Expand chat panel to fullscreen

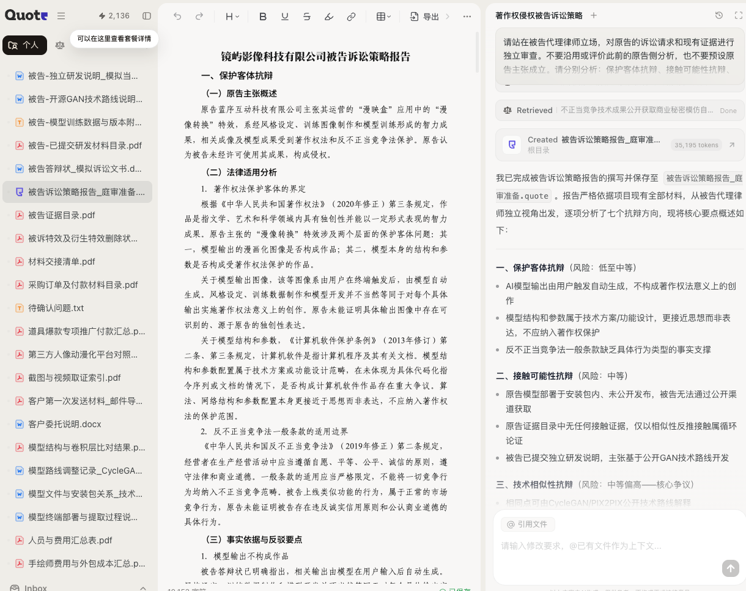[x=738, y=15]
